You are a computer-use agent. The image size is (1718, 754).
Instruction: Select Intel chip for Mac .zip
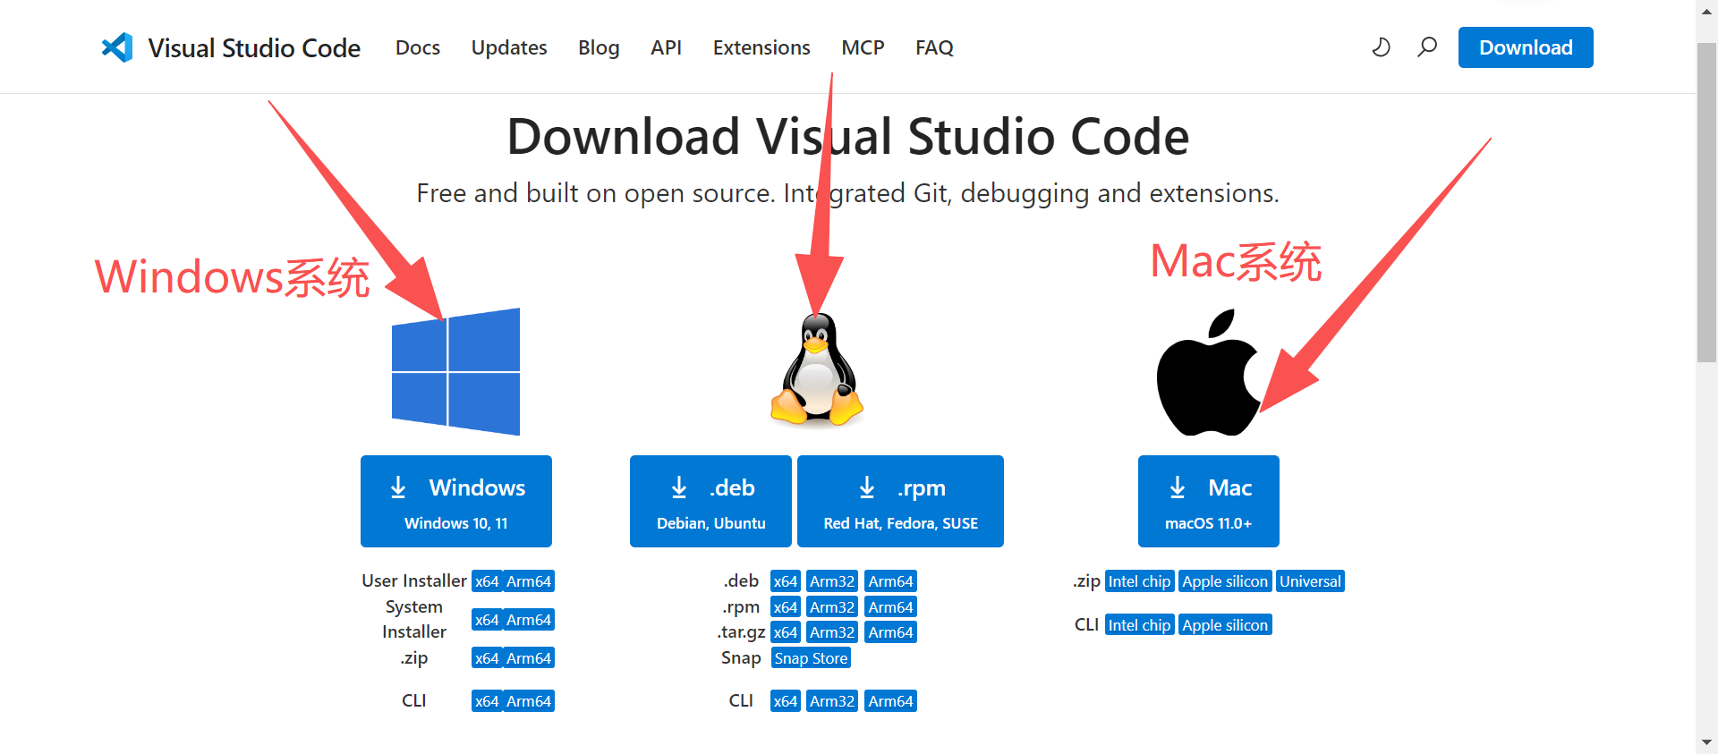pyautogui.click(x=1139, y=581)
